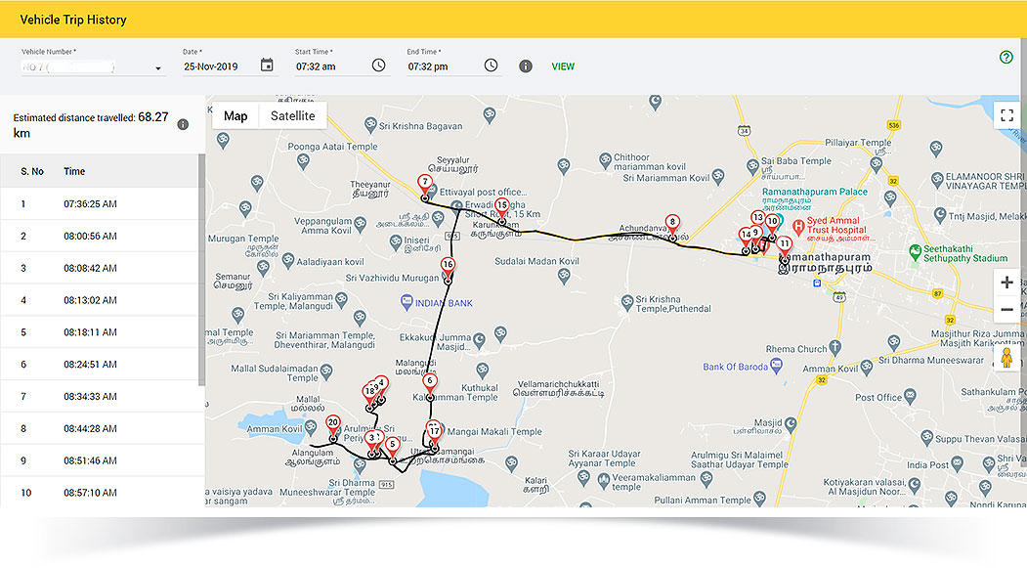Image resolution: width=1027 pixels, height=568 pixels.
Task: Zoom in on the map
Action: click(x=1006, y=283)
